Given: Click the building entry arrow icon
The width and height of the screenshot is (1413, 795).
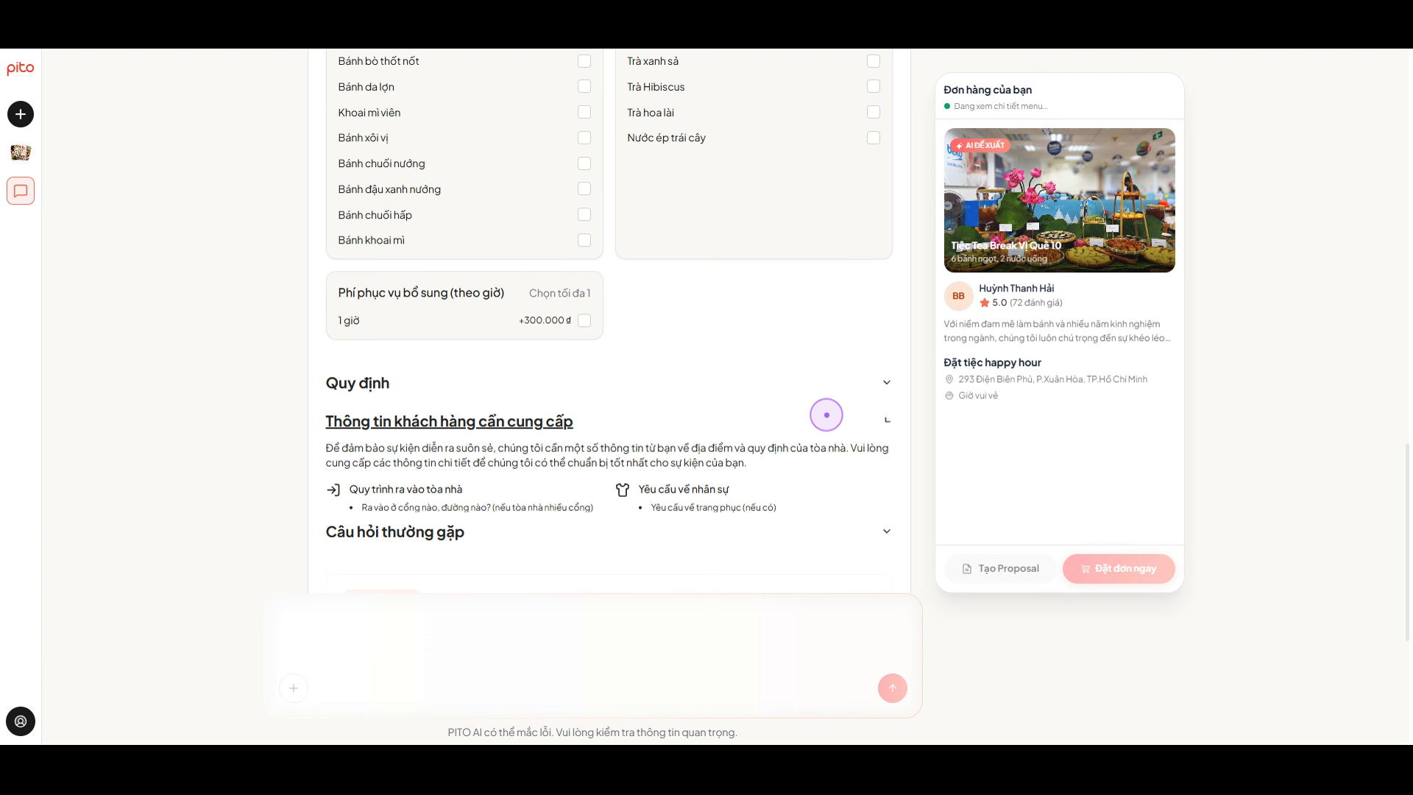Looking at the screenshot, I should click(x=333, y=490).
